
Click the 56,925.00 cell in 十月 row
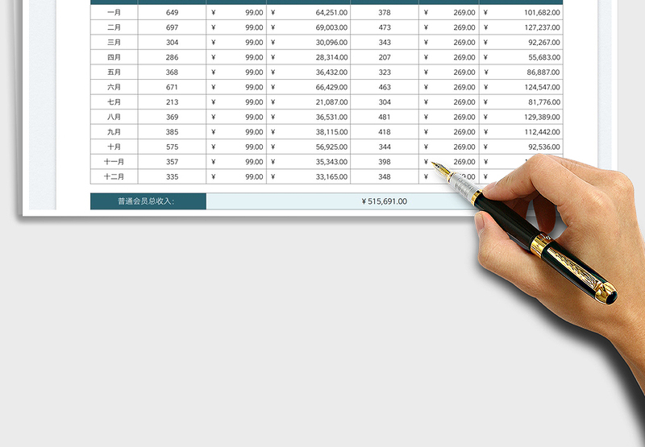click(309, 147)
